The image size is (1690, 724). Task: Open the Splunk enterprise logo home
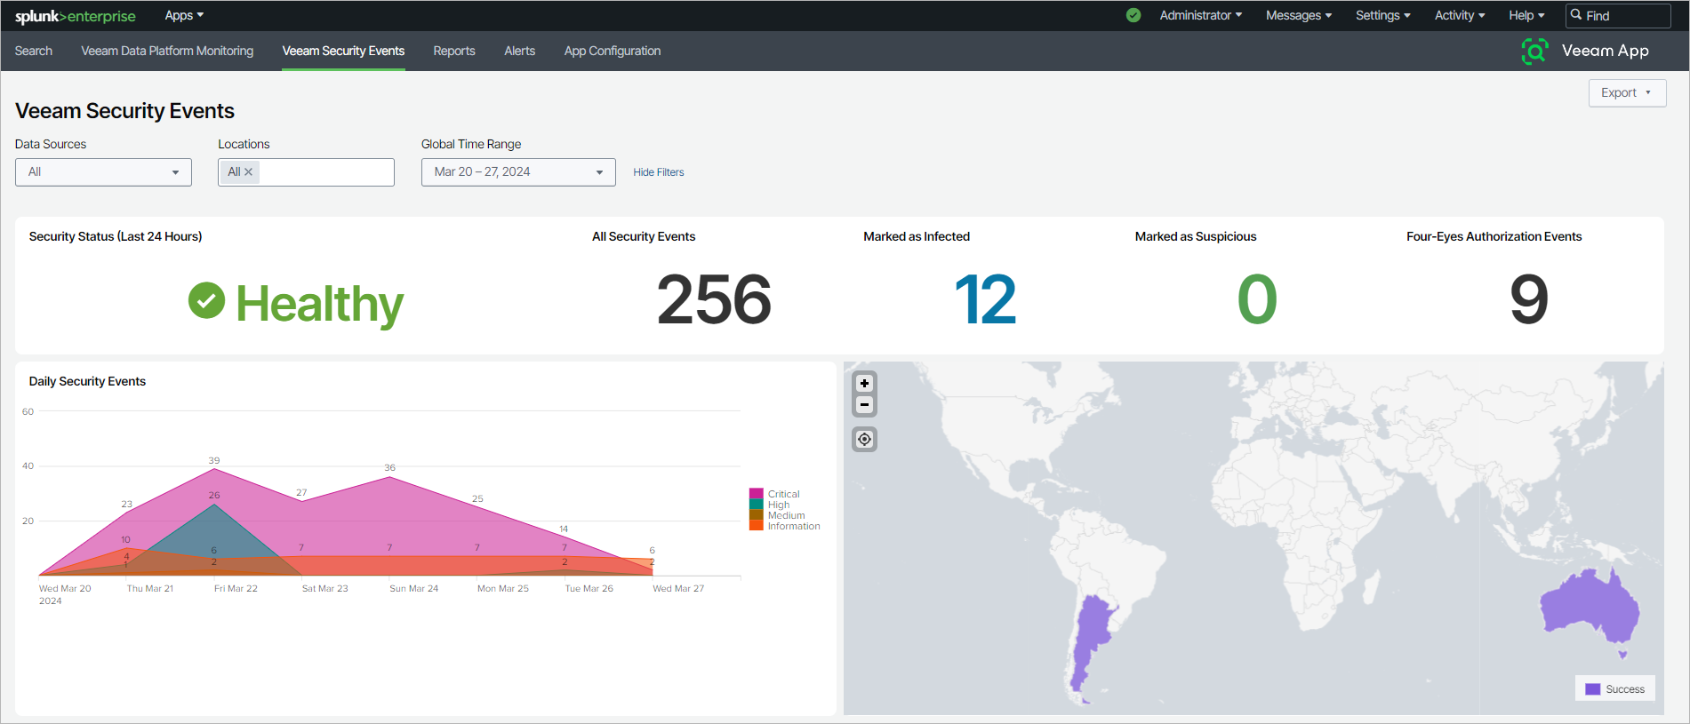pyautogui.click(x=76, y=16)
